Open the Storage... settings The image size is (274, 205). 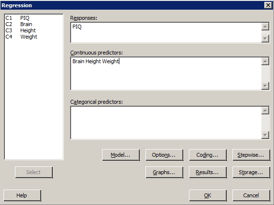[251, 172]
